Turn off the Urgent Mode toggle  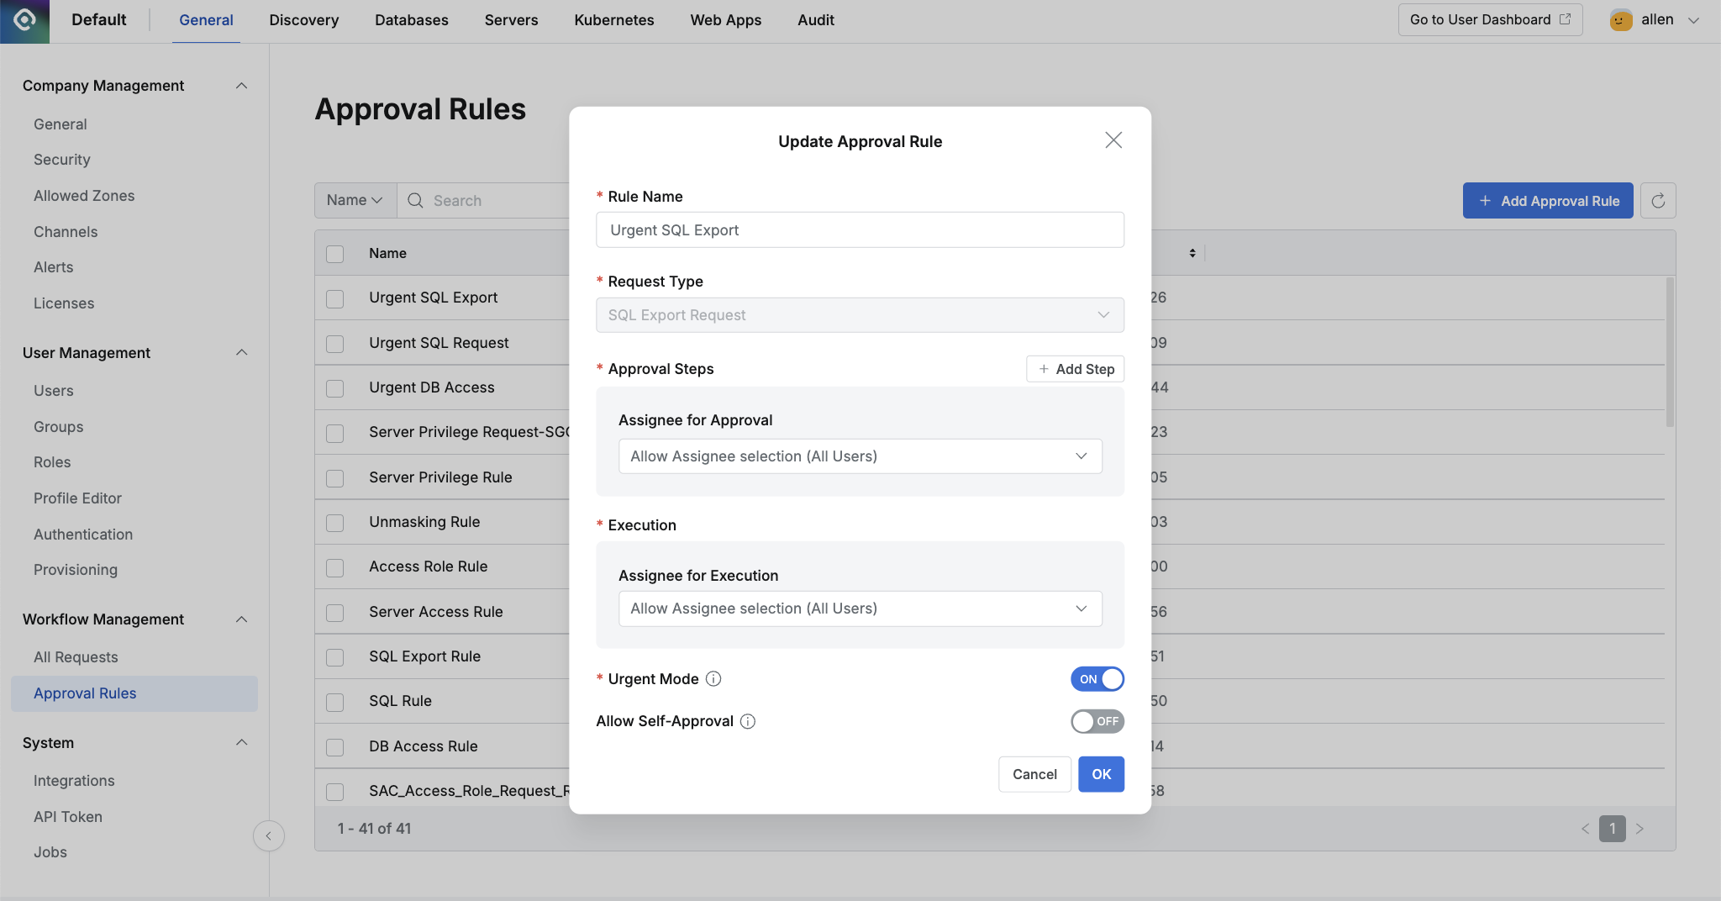click(x=1097, y=678)
